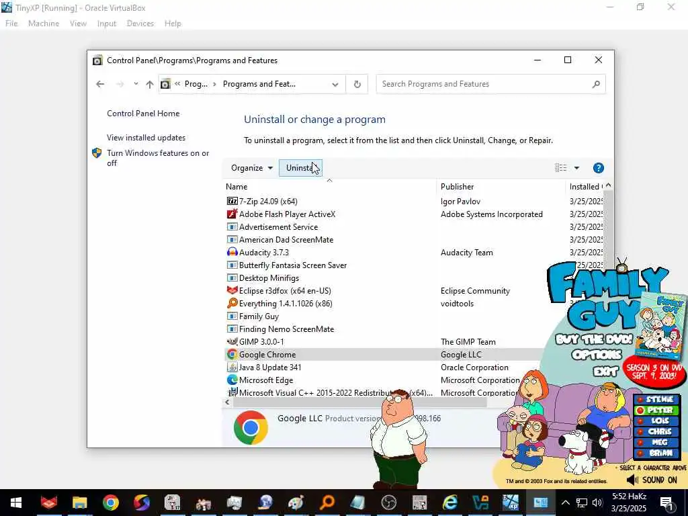This screenshot has height=516, width=688.
Task: Select the Java 8 Update 341 icon
Action: (232, 368)
